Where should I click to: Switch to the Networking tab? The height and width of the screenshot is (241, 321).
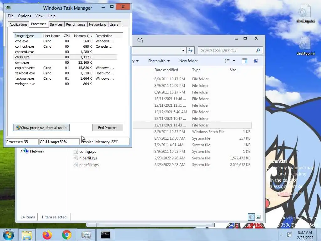coord(97,24)
